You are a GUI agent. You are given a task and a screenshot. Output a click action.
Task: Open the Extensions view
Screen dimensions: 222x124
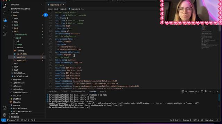[5, 34]
